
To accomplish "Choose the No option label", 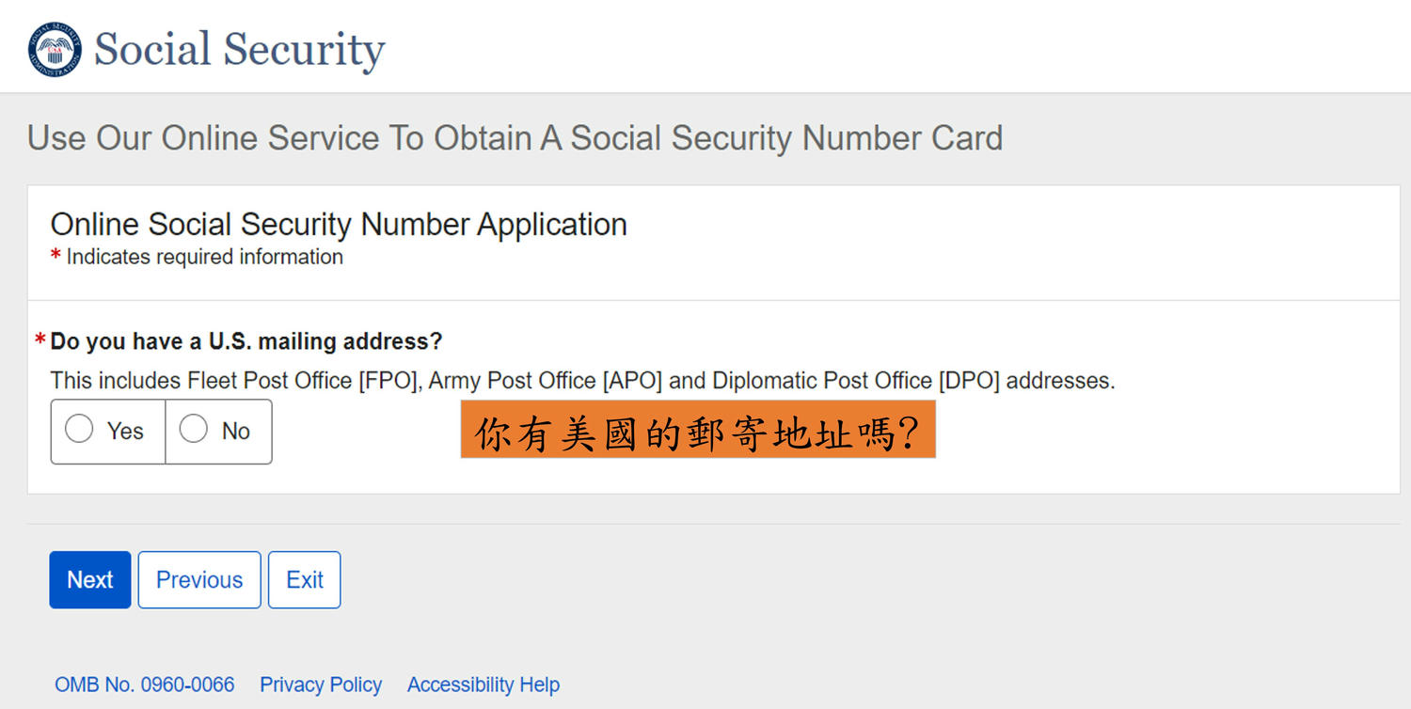I will point(236,431).
